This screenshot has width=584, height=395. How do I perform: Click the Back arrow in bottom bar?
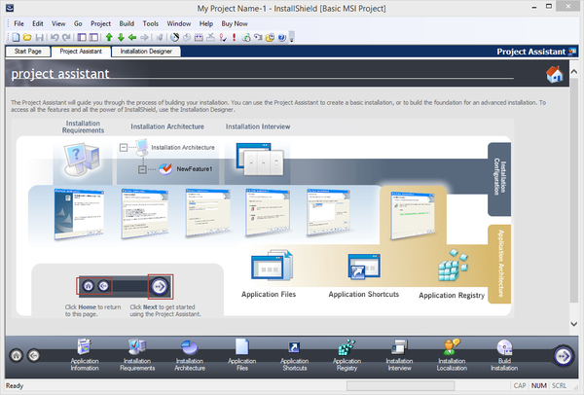(x=34, y=355)
